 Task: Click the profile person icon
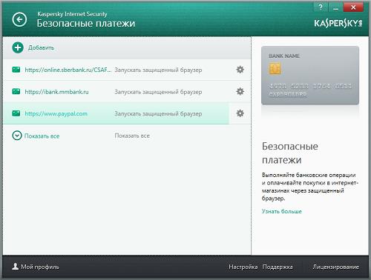[x=16, y=267]
